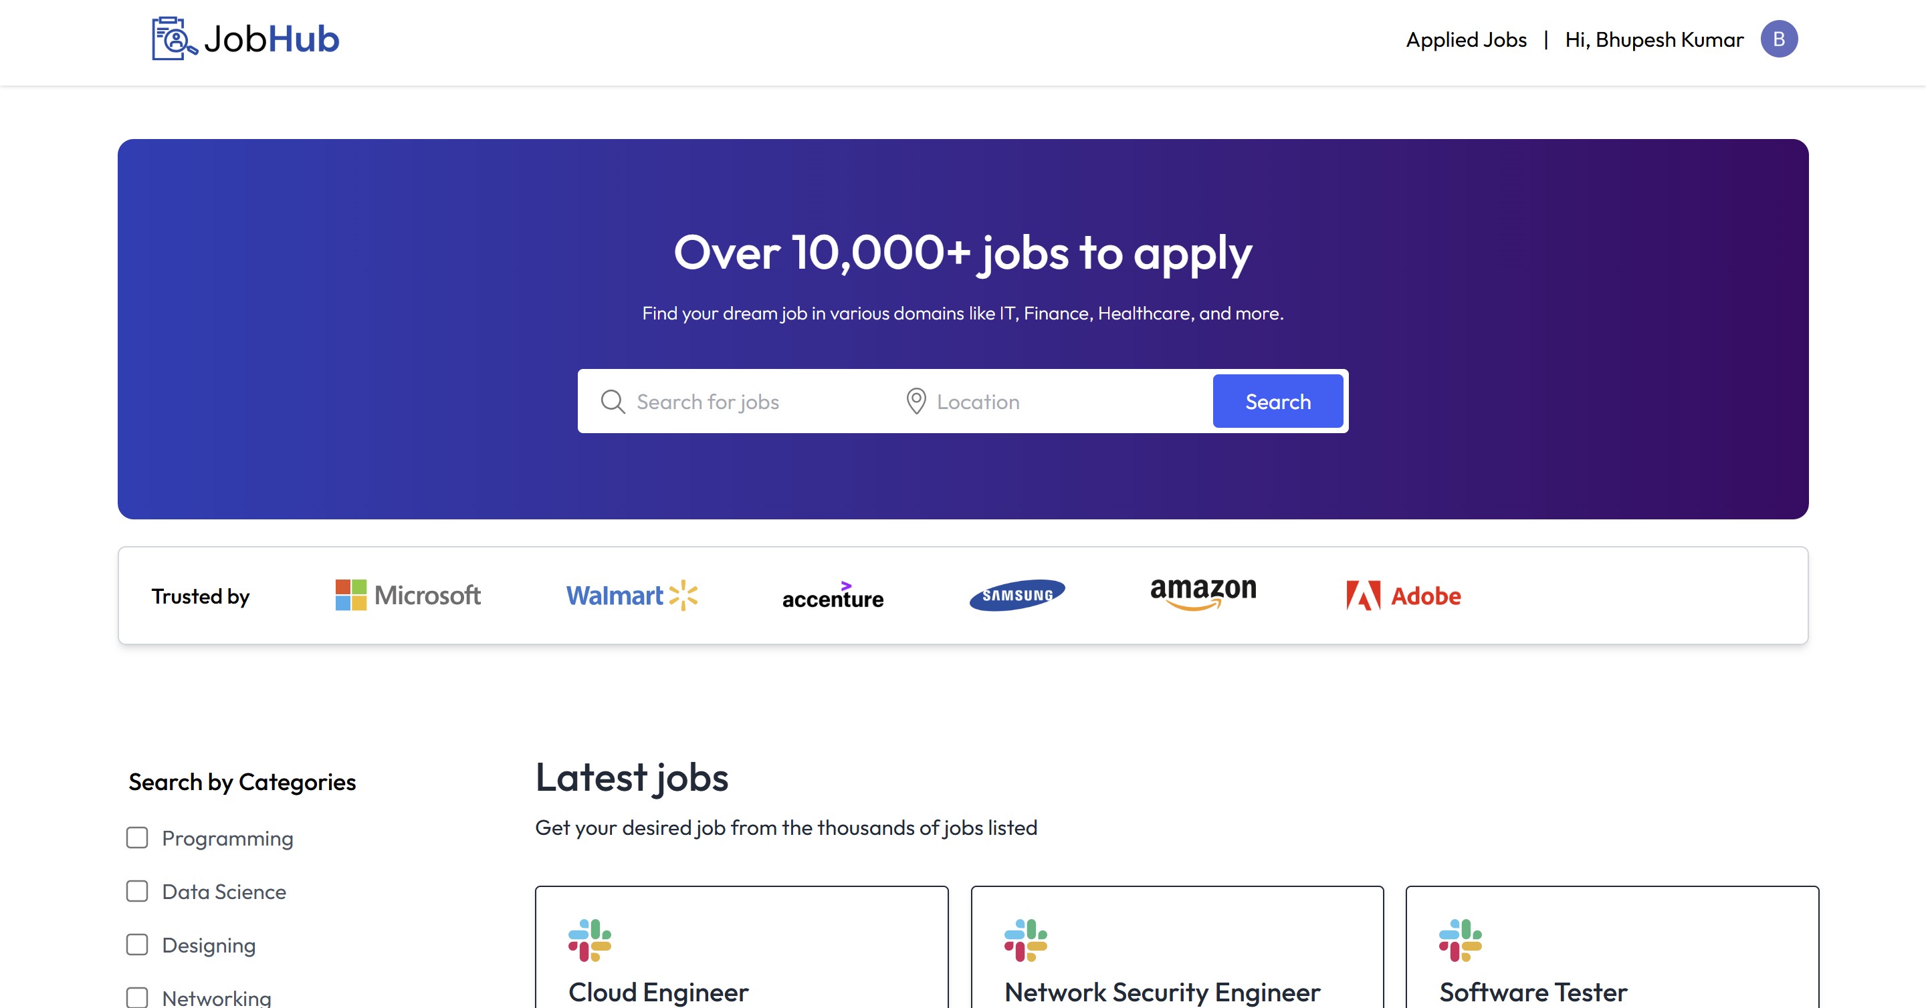Click the JobHub logo icon
Viewport: 1926px width, 1008px height.
[x=173, y=38]
